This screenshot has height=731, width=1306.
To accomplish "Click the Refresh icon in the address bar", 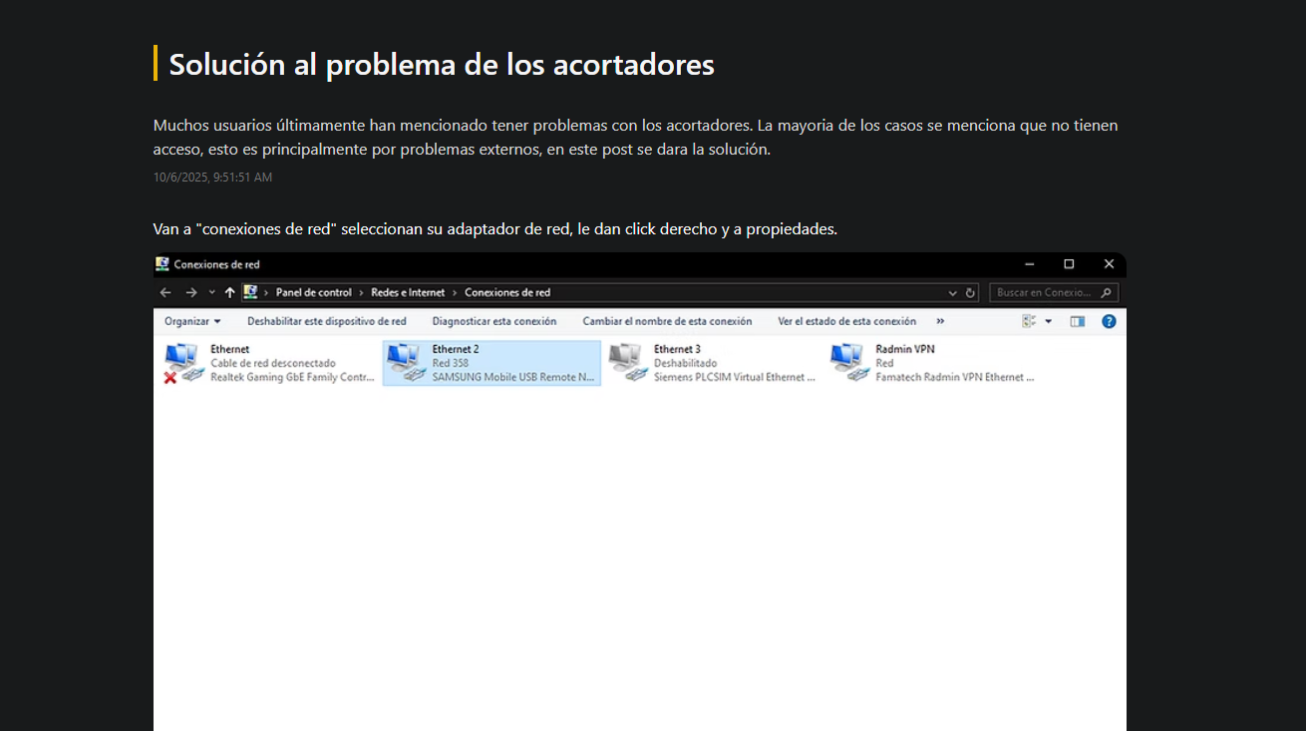I will (969, 292).
